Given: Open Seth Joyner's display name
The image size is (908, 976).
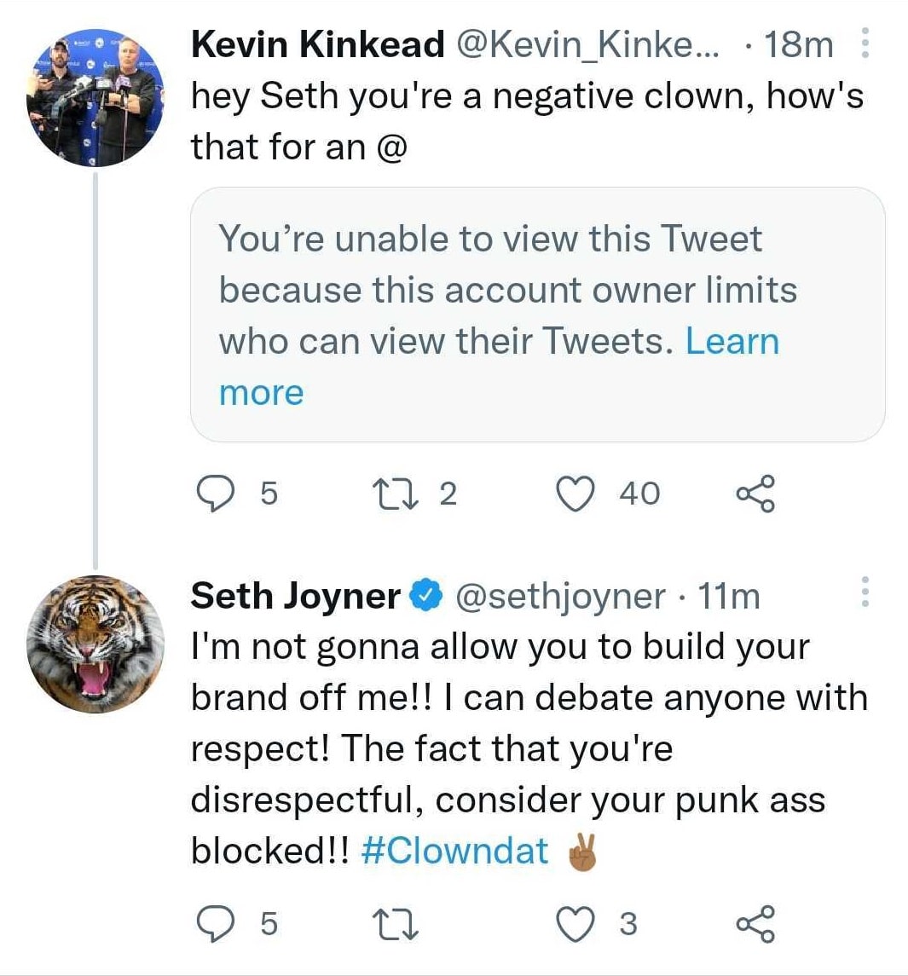Looking at the screenshot, I should (295, 596).
